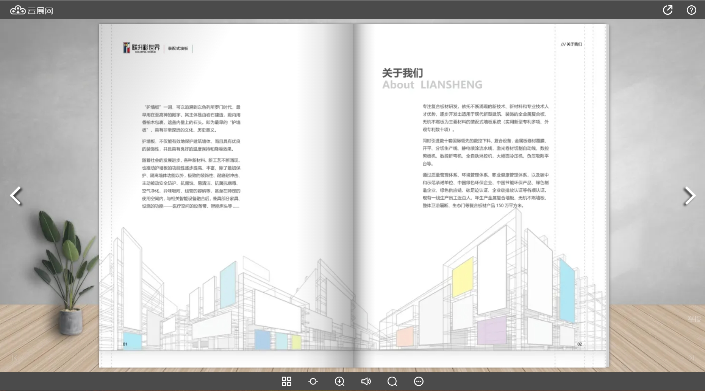Click the 装配式墙板 label beside the logo
Screen dimensions: 705x391
click(x=178, y=48)
